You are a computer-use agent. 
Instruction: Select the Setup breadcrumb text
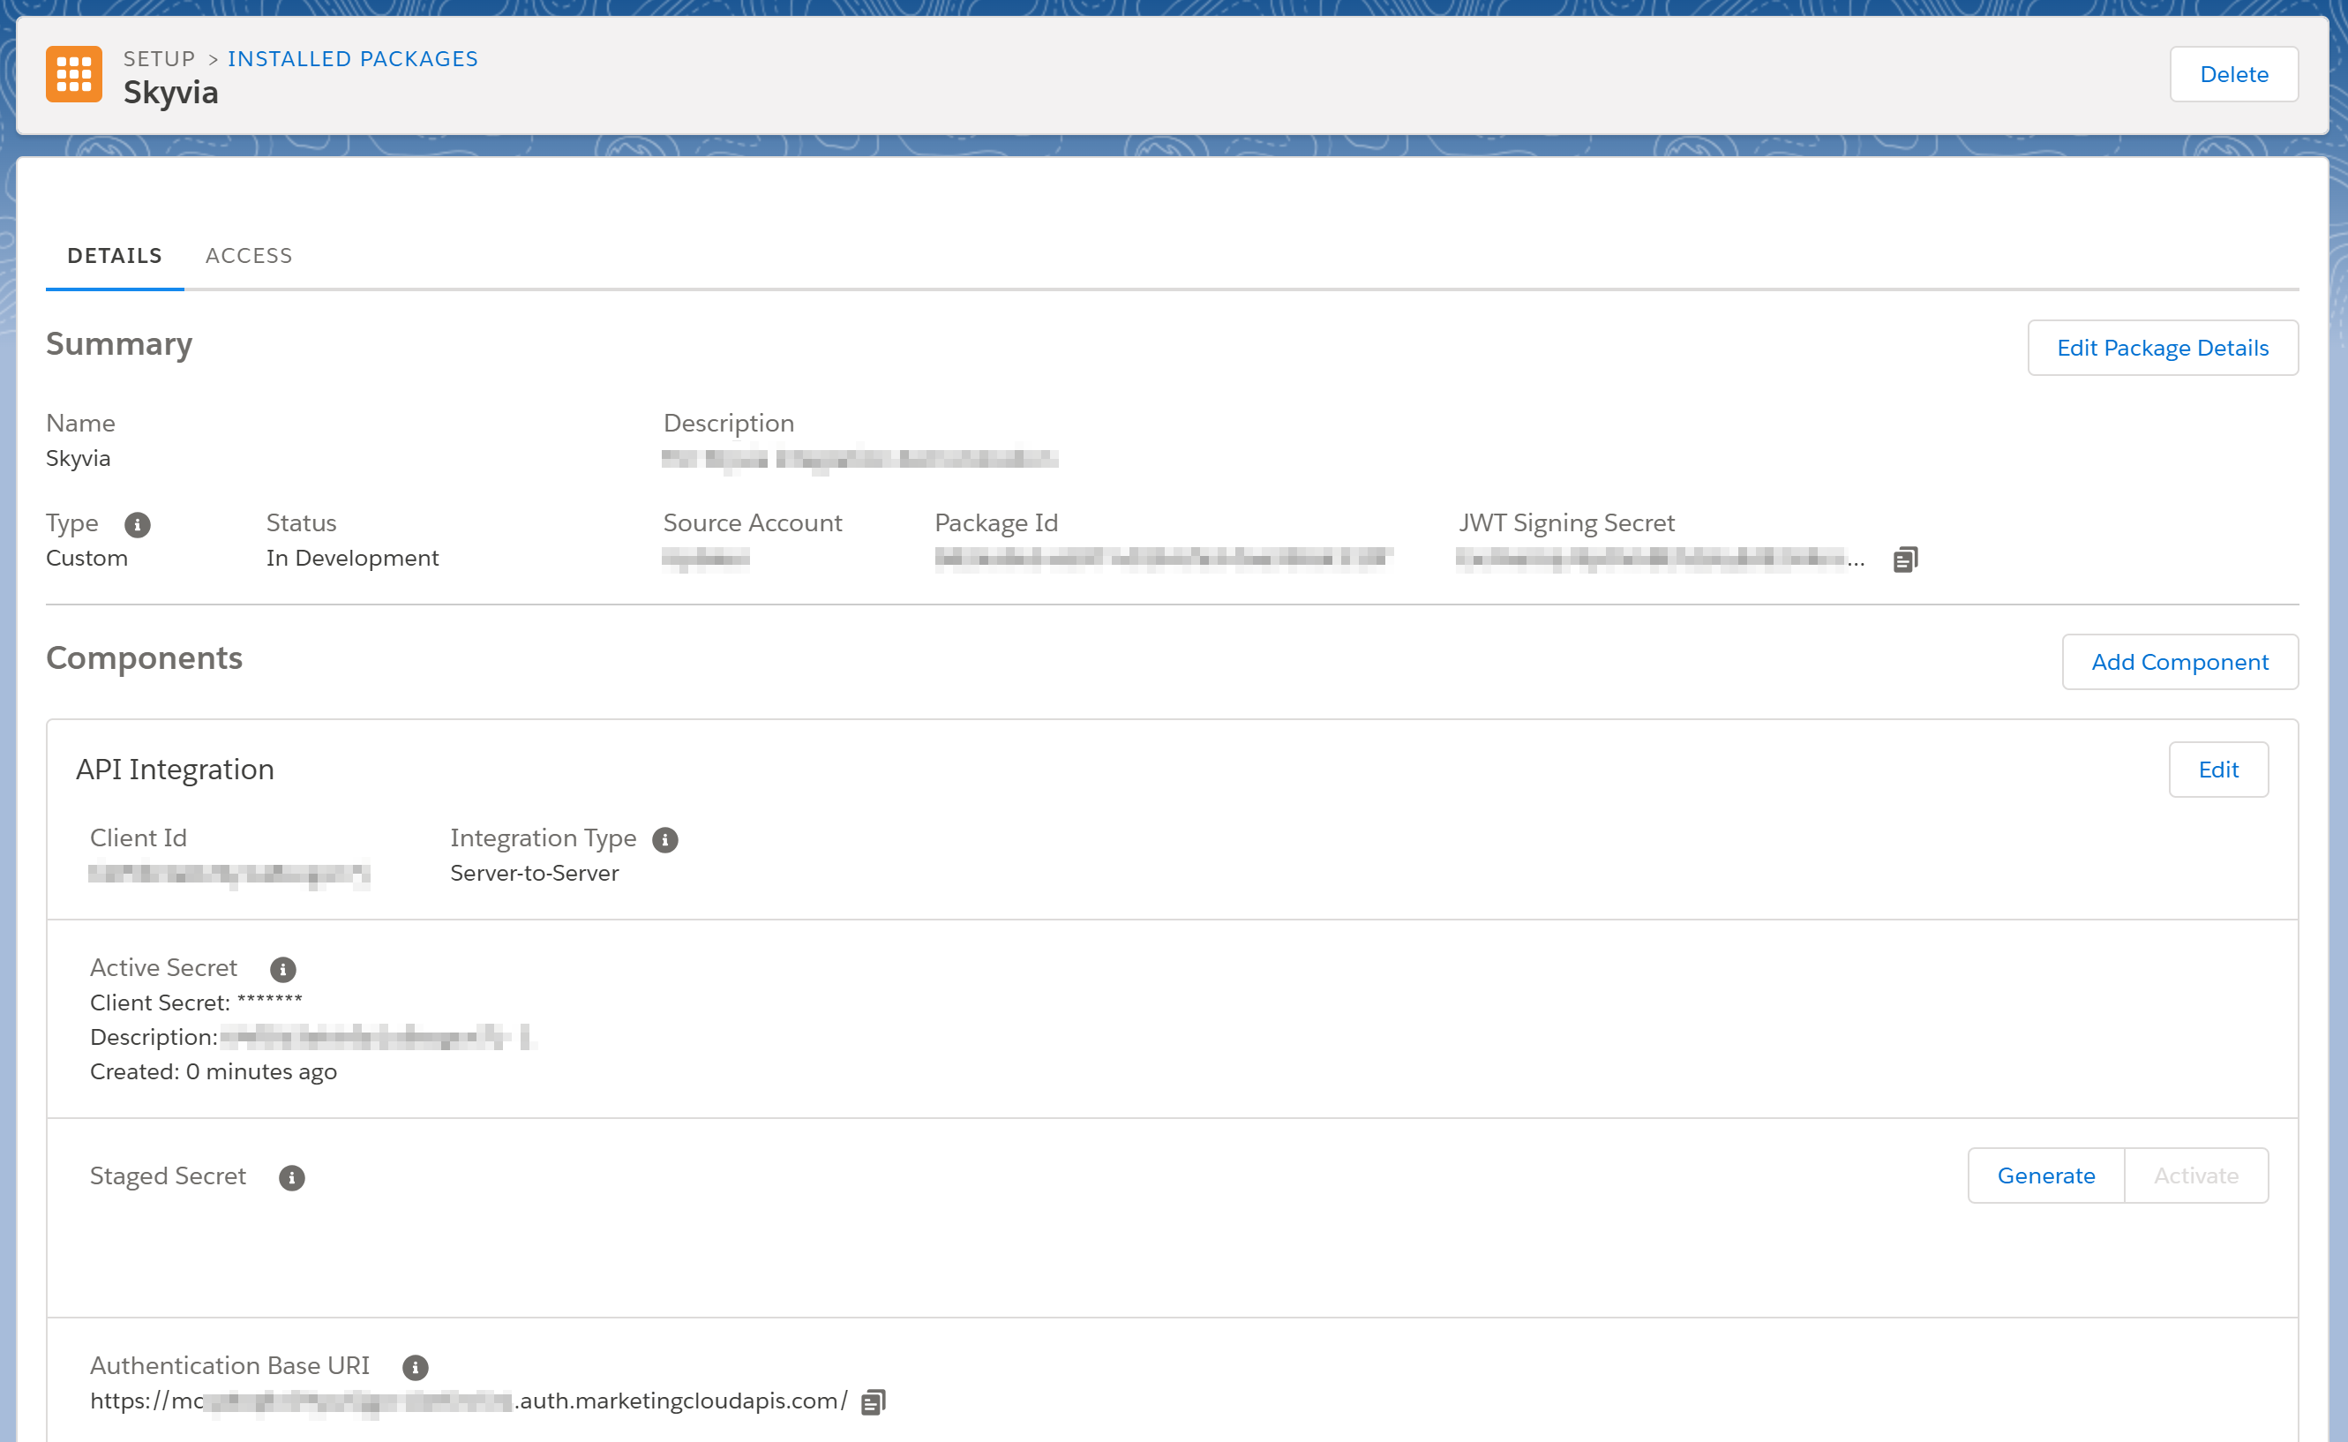159,59
